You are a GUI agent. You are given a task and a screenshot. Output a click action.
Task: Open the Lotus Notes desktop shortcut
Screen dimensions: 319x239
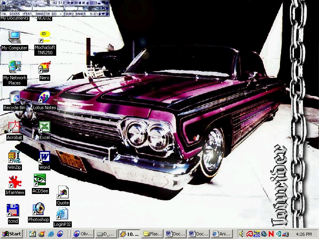point(44,97)
